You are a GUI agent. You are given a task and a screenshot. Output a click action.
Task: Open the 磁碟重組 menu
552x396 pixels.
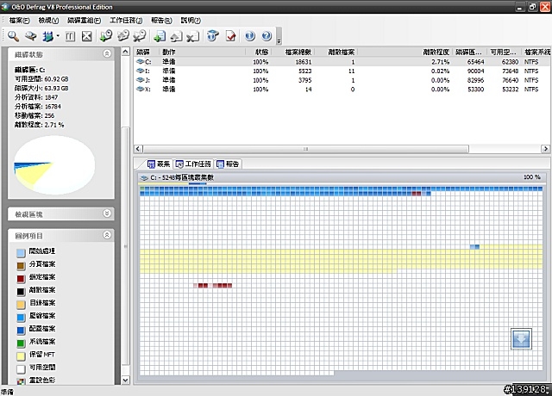(85, 21)
